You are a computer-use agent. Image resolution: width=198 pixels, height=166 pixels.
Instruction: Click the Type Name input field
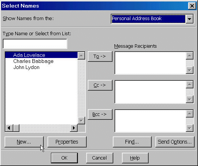coord(35,44)
